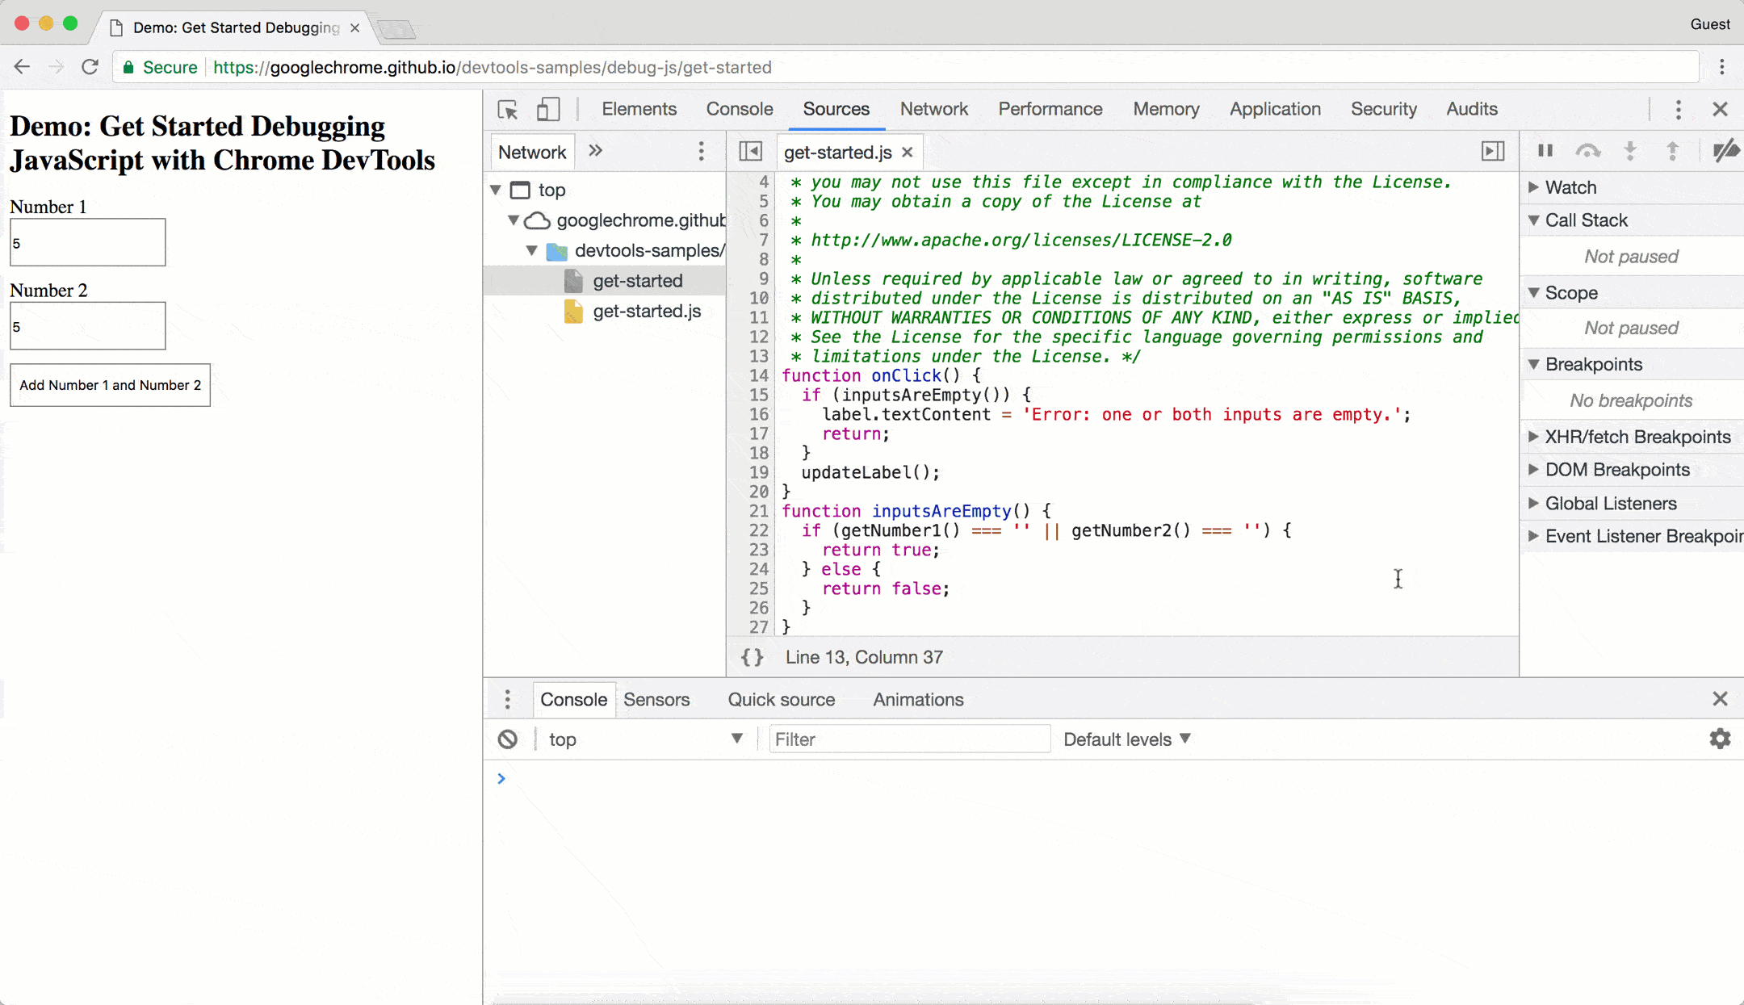Click Add Number 1 and Number 2 button

pyautogui.click(x=110, y=384)
